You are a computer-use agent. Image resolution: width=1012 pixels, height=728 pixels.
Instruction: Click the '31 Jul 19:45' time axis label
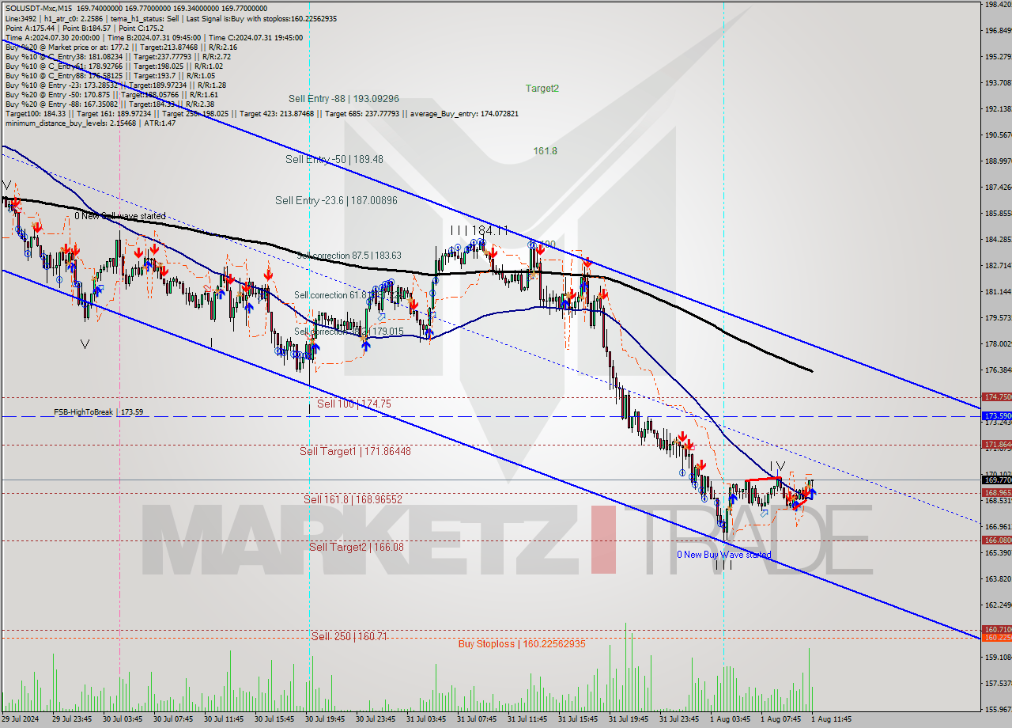point(628,719)
